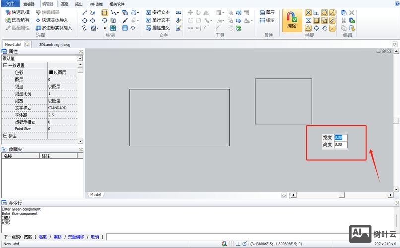Image resolution: width=400 pixels, height=248 pixels.
Task: Select the rectangle drawing tool
Action: coord(105,12)
